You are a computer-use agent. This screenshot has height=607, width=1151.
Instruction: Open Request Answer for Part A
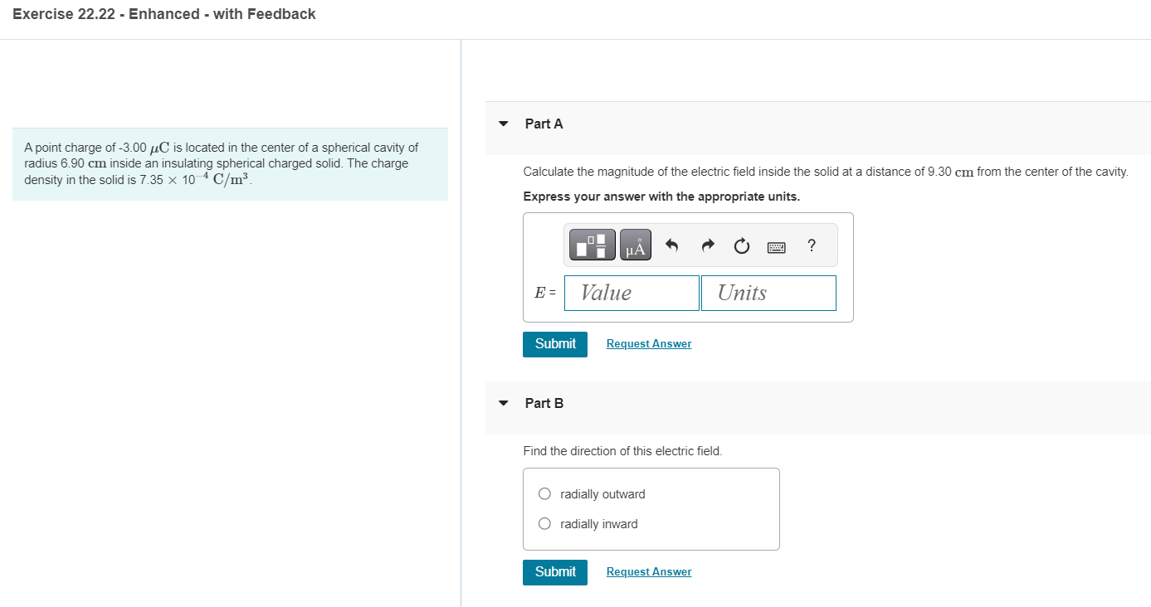(648, 343)
